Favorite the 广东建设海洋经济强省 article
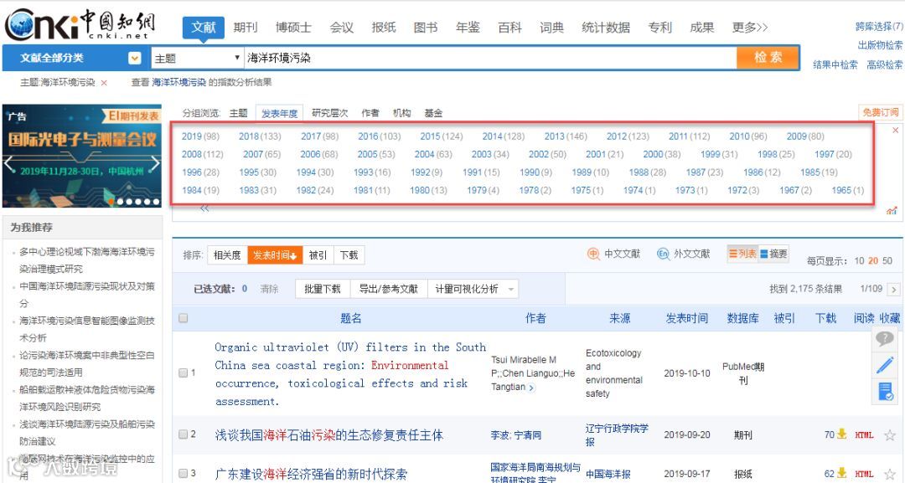Image resolution: width=905 pixels, height=483 pixels. (x=889, y=475)
